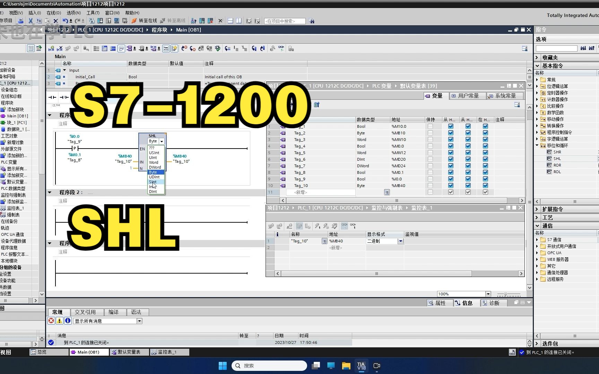
Task: Click Monitor once icon in watch table
Action: 353,226
